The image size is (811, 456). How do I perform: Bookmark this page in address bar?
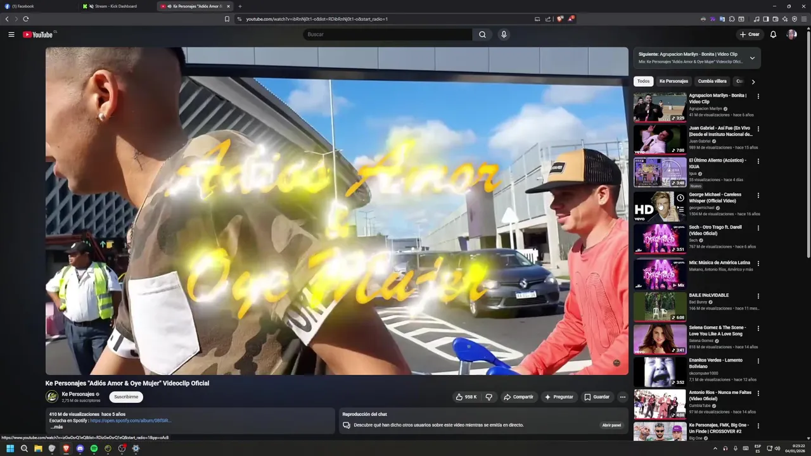click(227, 19)
